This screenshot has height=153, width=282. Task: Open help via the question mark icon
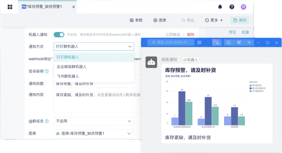pos(232,7)
